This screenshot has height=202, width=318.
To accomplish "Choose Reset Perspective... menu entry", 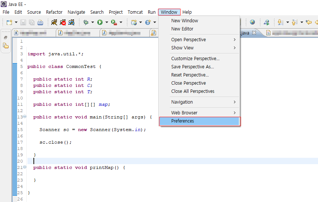I will pyautogui.click(x=199, y=75).
